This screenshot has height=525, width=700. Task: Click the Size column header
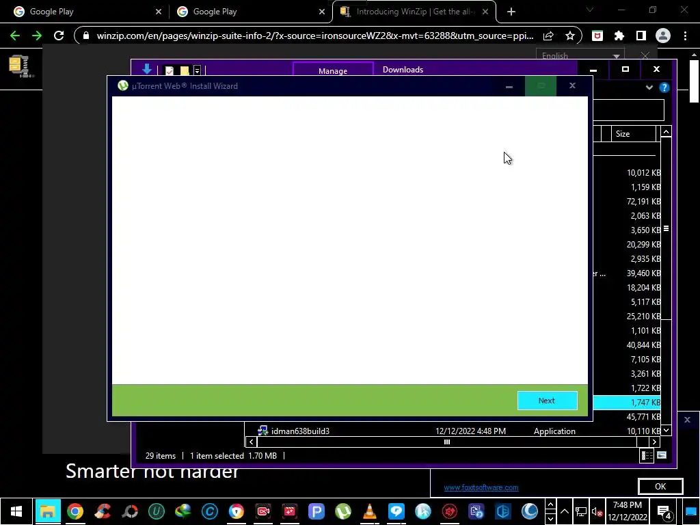tap(633, 133)
